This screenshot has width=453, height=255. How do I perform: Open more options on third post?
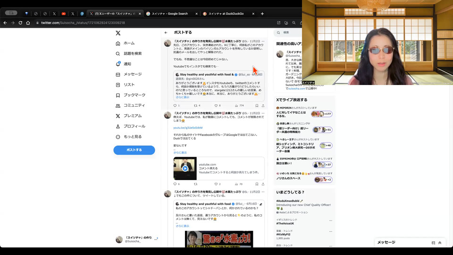point(263,192)
